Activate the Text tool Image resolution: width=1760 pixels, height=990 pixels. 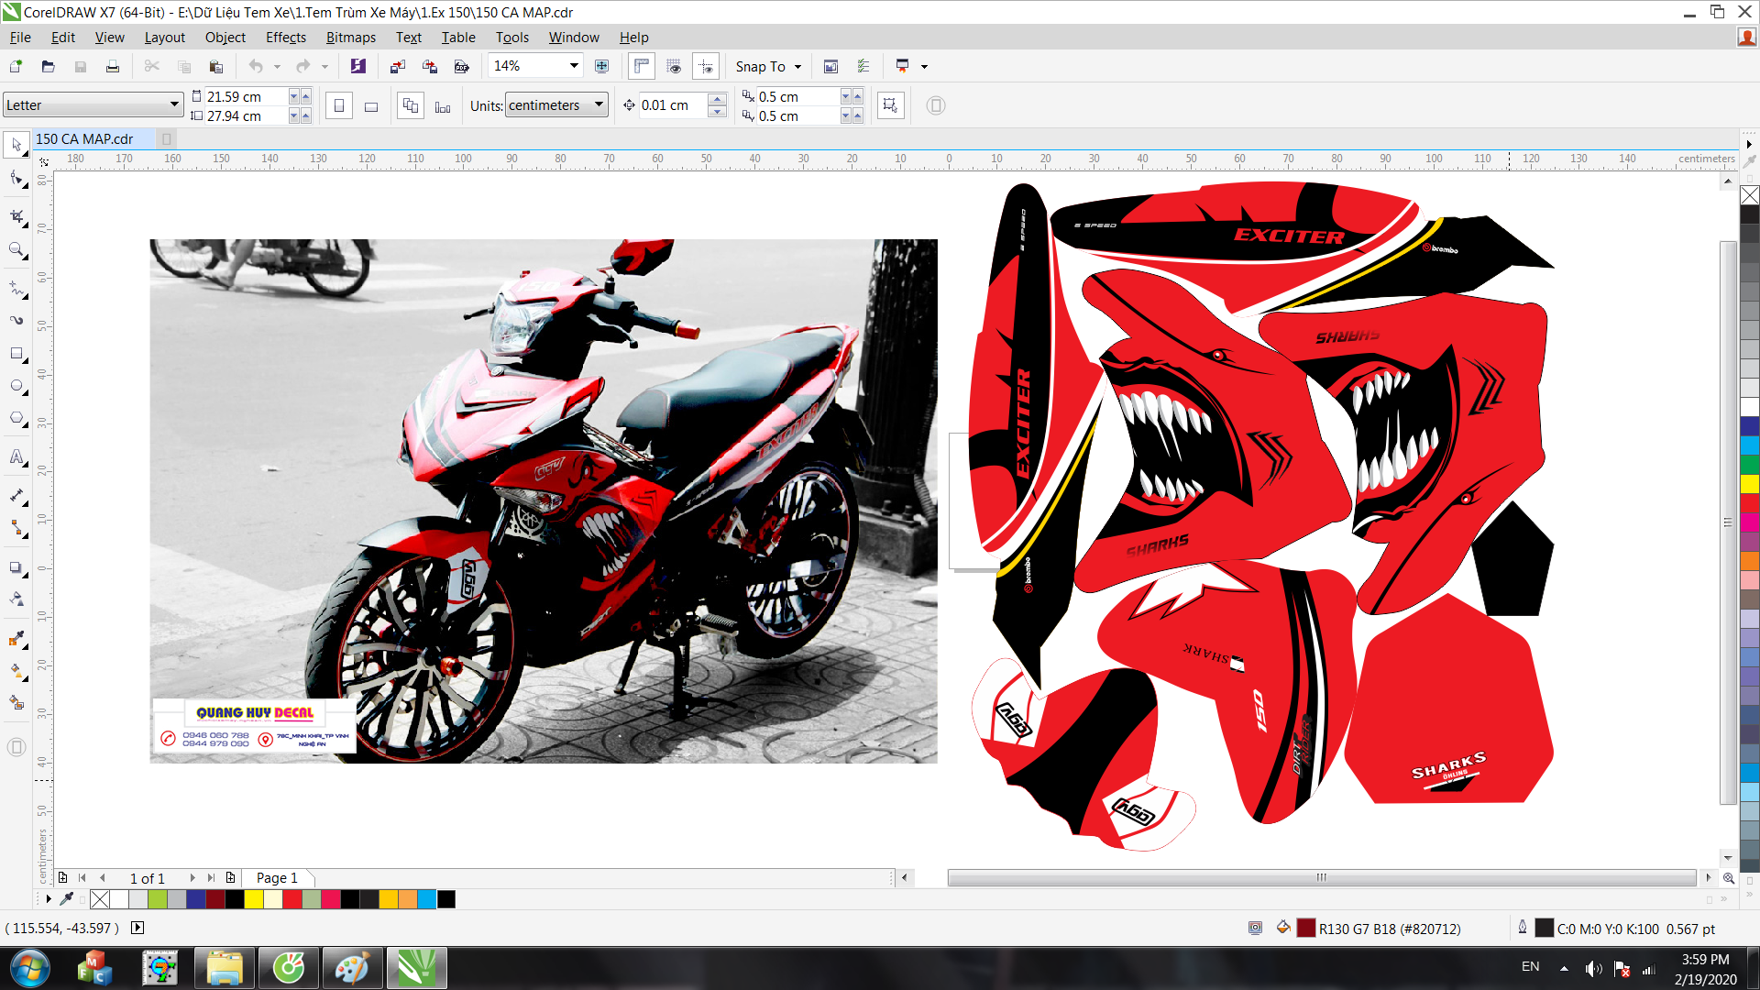click(16, 456)
